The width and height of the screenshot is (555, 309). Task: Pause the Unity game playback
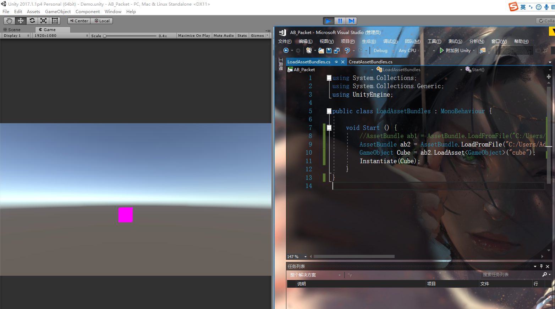pyautogui.click(x=340, y=21)
